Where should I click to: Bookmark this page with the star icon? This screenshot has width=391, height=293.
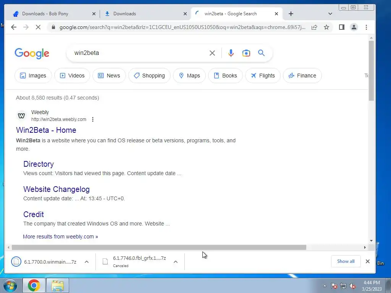pyautogui.click(x=326, y=27)
